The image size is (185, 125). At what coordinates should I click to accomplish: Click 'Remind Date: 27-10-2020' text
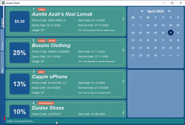(93, 88)
